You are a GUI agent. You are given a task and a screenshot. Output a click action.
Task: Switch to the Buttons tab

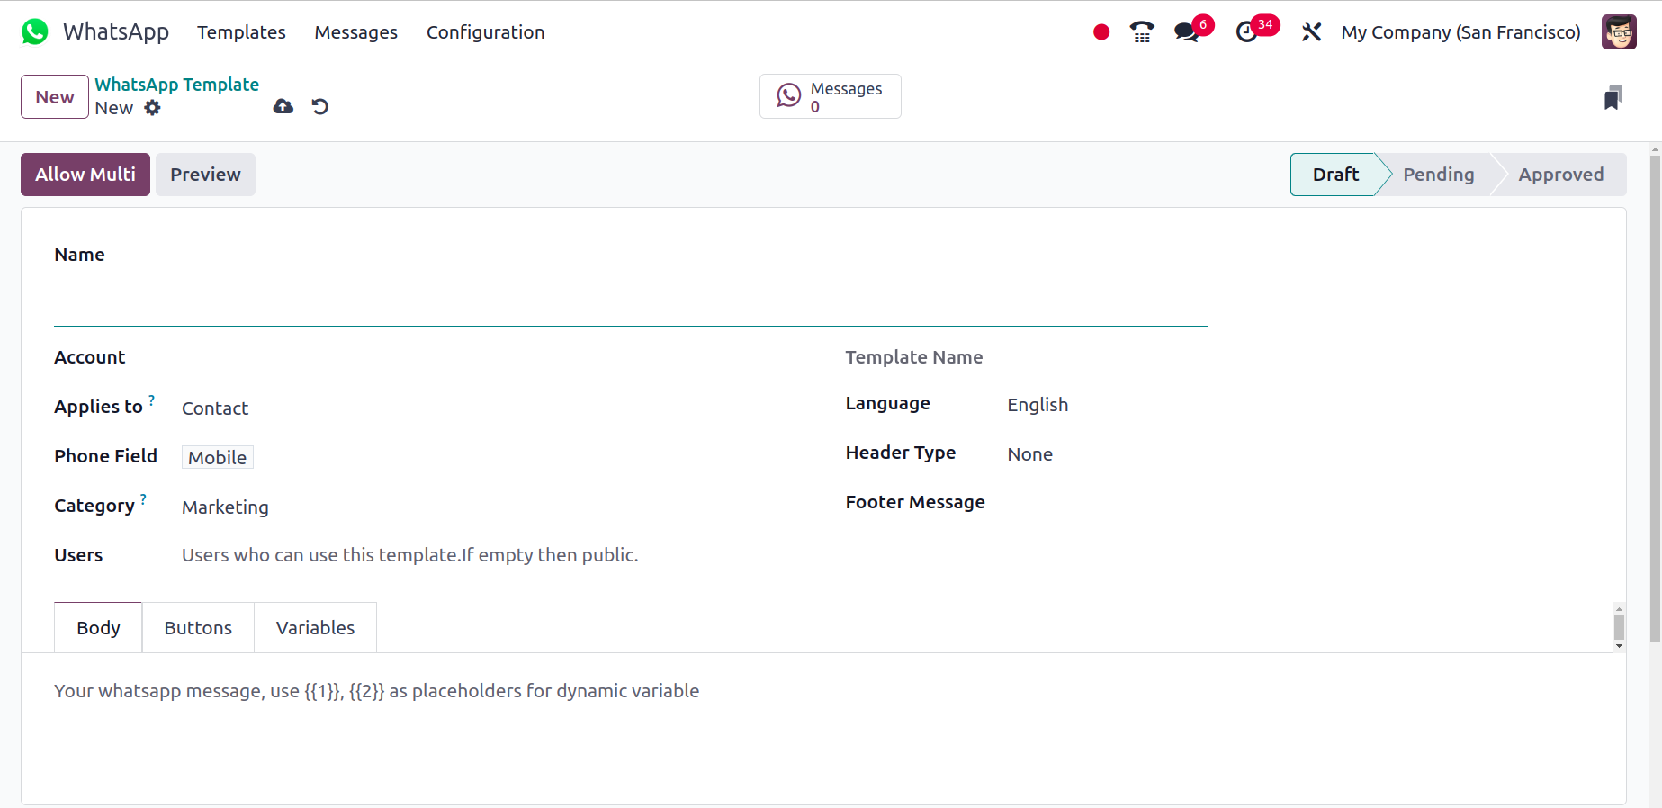coord(198,628)
